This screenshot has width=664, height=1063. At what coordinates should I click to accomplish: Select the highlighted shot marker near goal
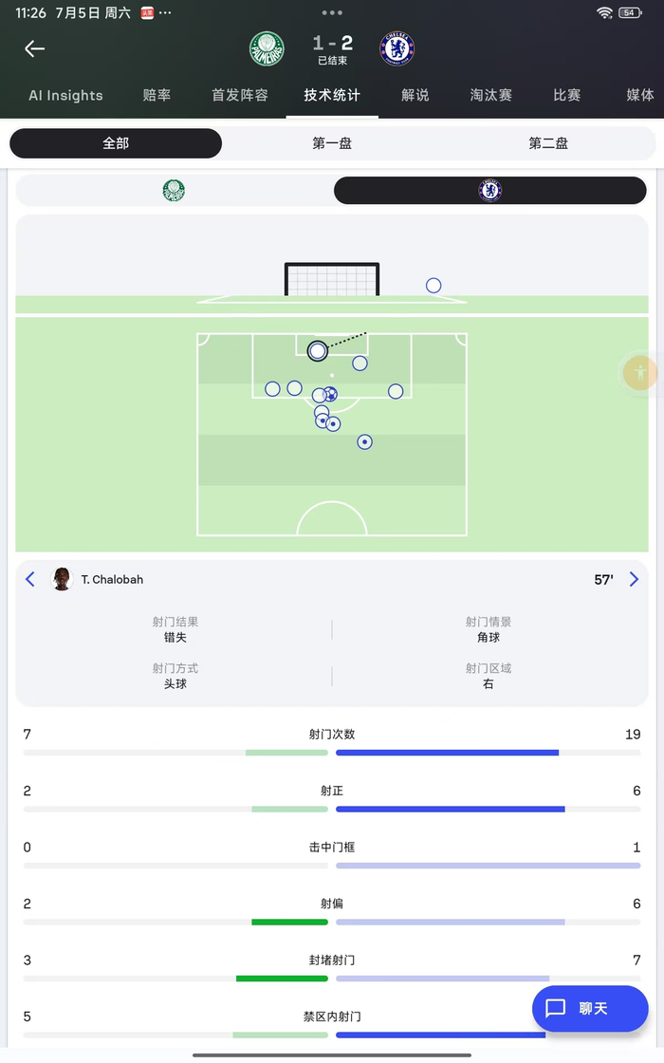tap(318, 351)
